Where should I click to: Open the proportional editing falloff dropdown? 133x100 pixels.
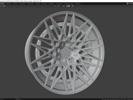coord(75,6)
